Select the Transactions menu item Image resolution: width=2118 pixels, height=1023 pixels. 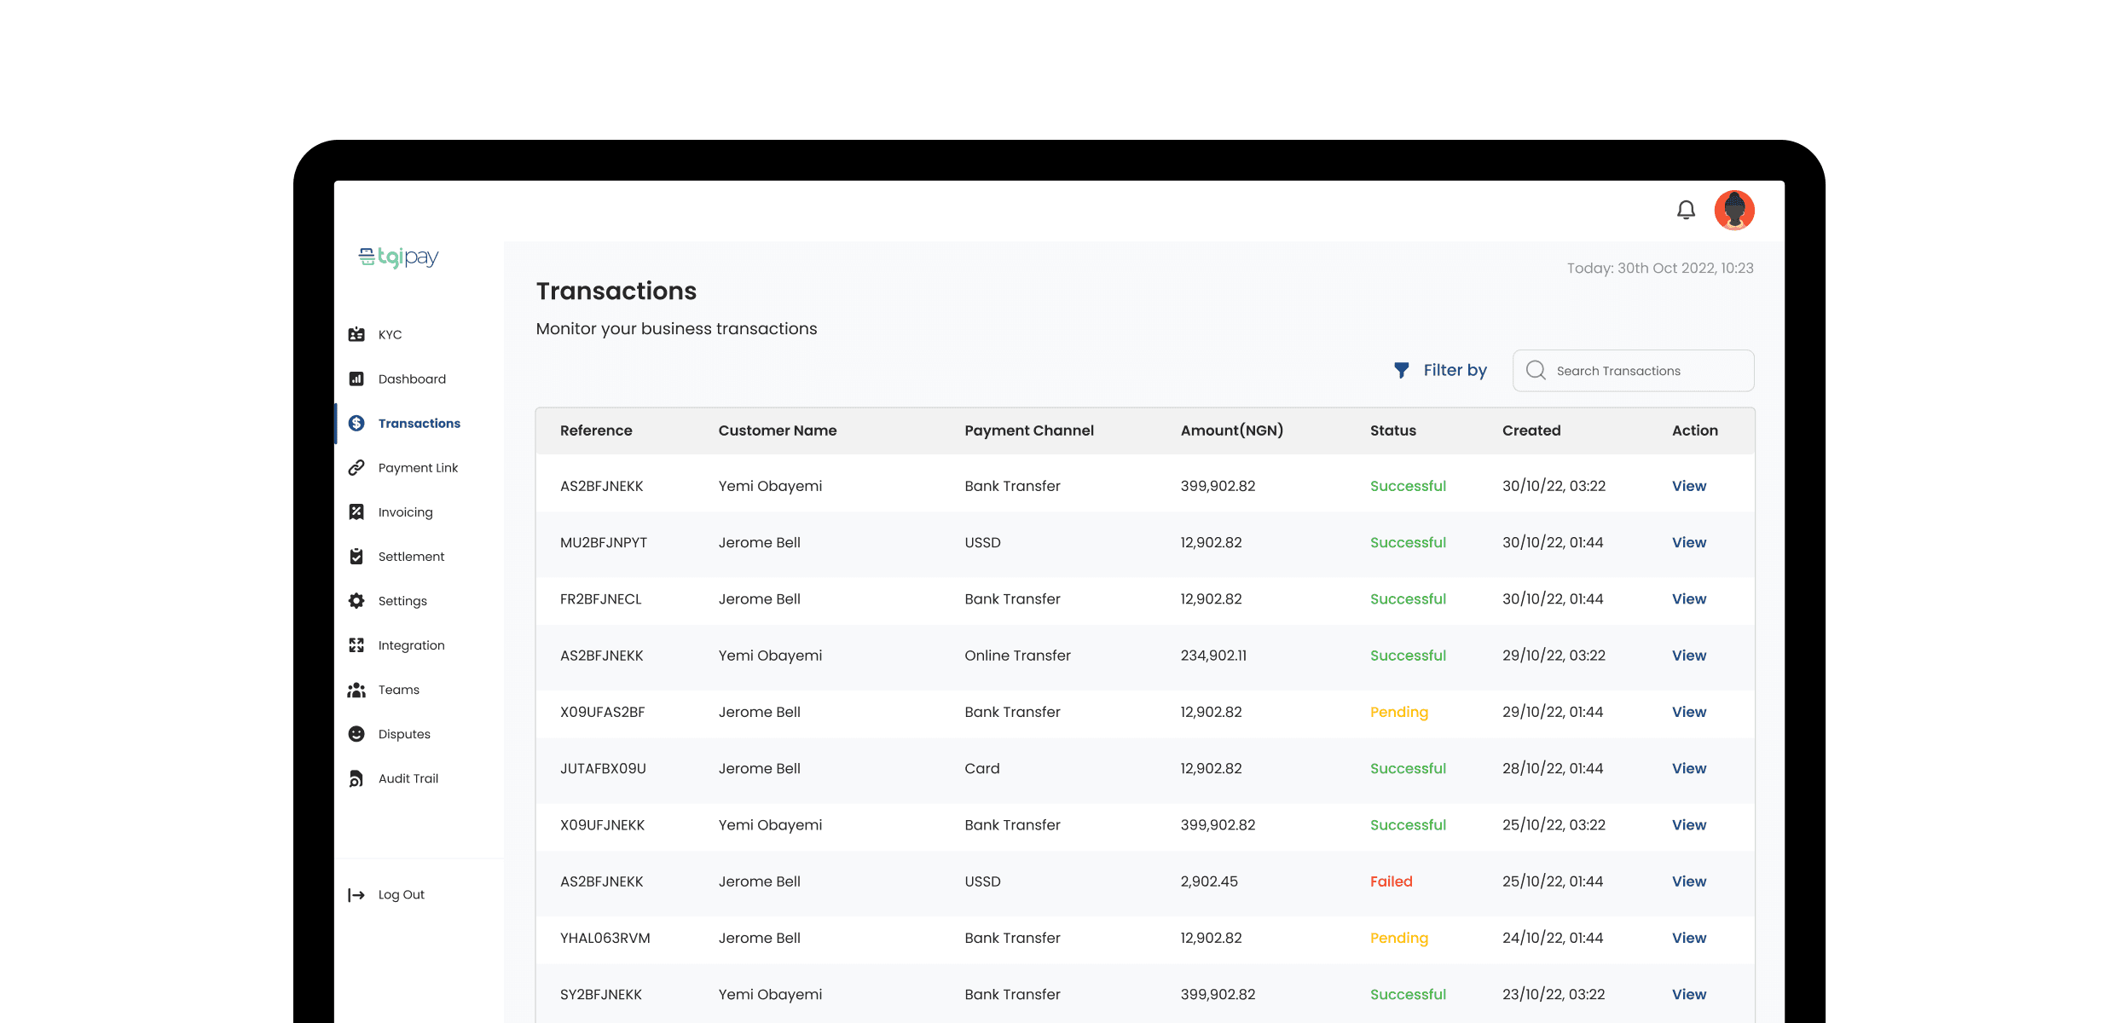coord(419,423)
